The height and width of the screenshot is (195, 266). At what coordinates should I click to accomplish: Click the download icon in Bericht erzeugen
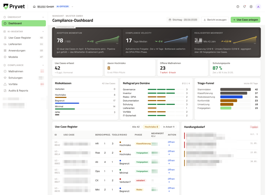205,20
